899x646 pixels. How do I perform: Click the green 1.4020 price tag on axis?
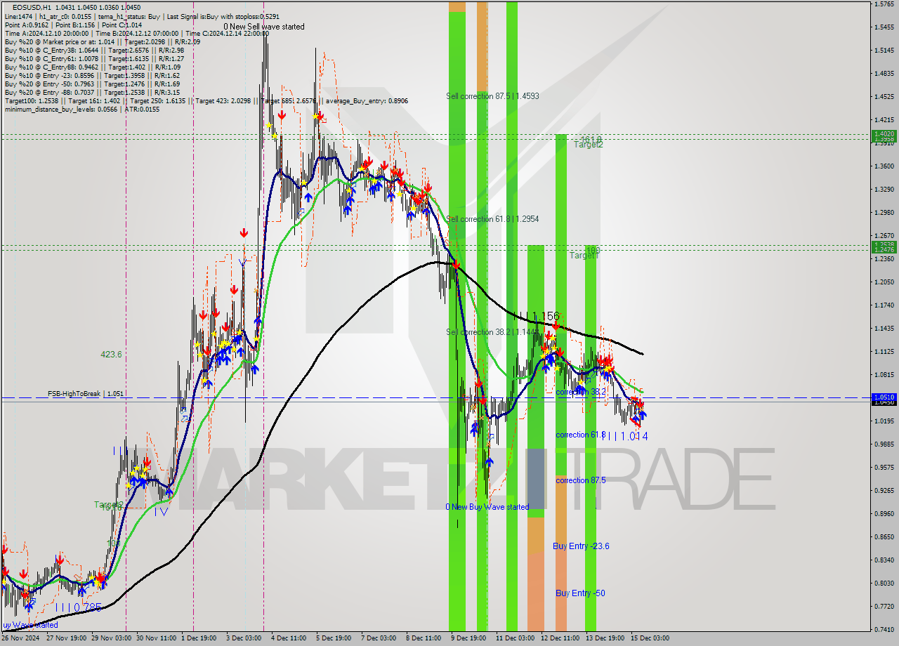point(884,133)
